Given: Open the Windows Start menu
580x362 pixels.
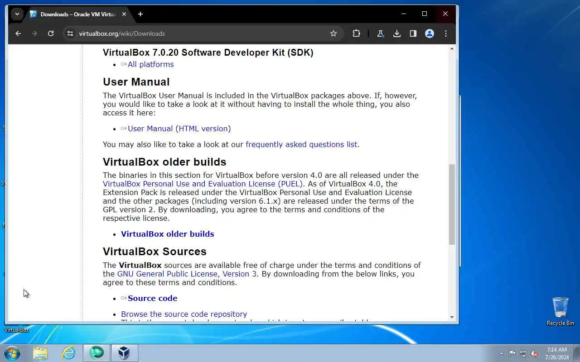Looking at the screenshot, I should pyautogui.click(x=12, y=353).
